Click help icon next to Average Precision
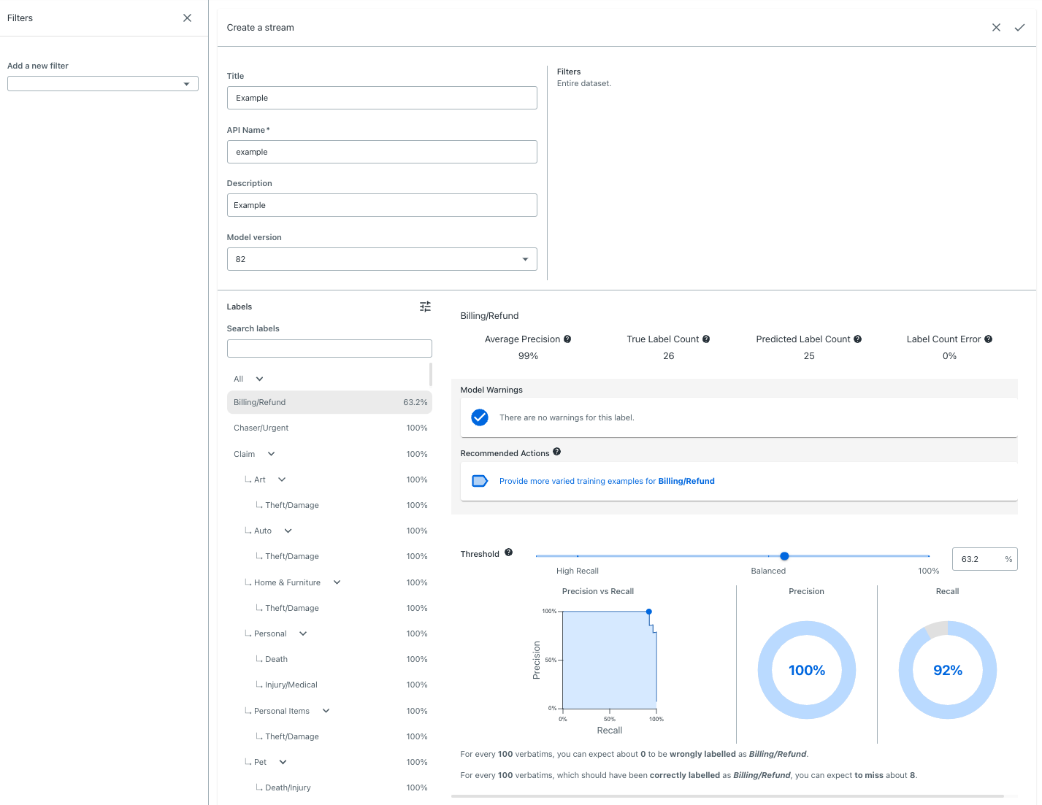1042x805 pixels. (x=567, y=339)
